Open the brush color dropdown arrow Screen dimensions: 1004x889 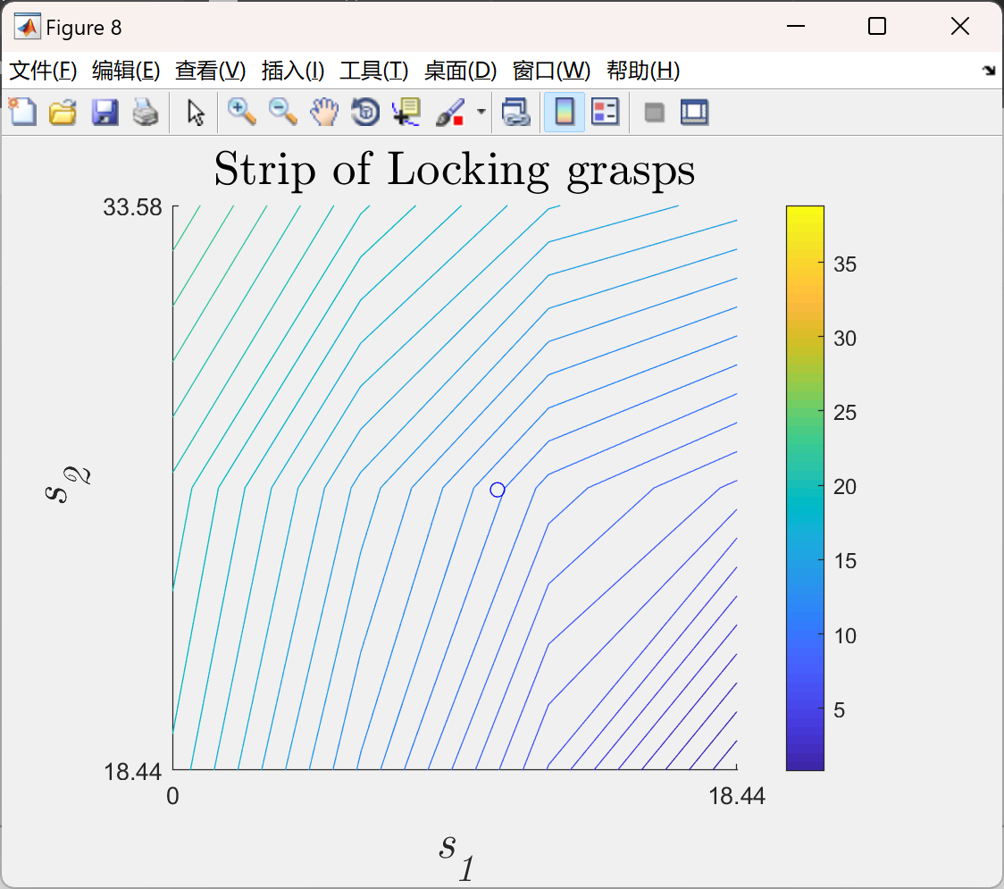(481, 112)
